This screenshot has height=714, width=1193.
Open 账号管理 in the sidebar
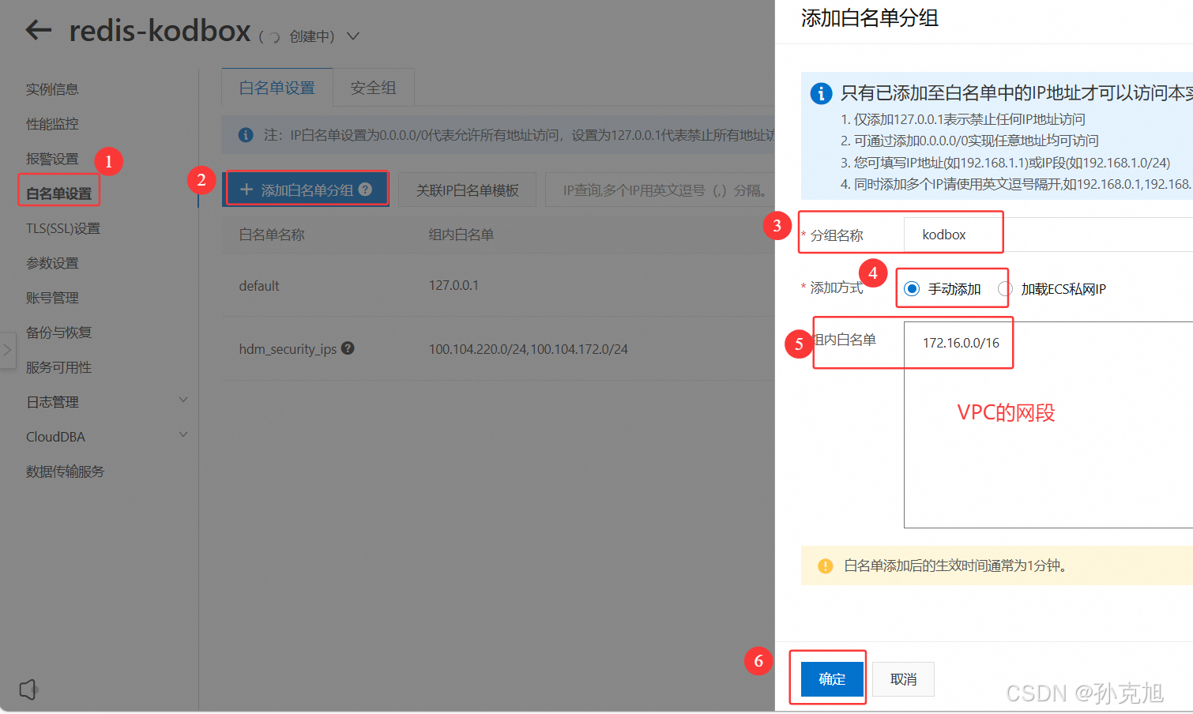[x=52, y=298]
